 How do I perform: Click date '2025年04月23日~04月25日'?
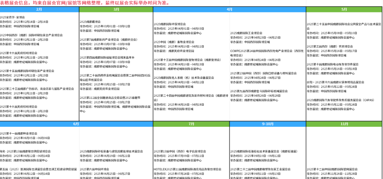[262, 38]
